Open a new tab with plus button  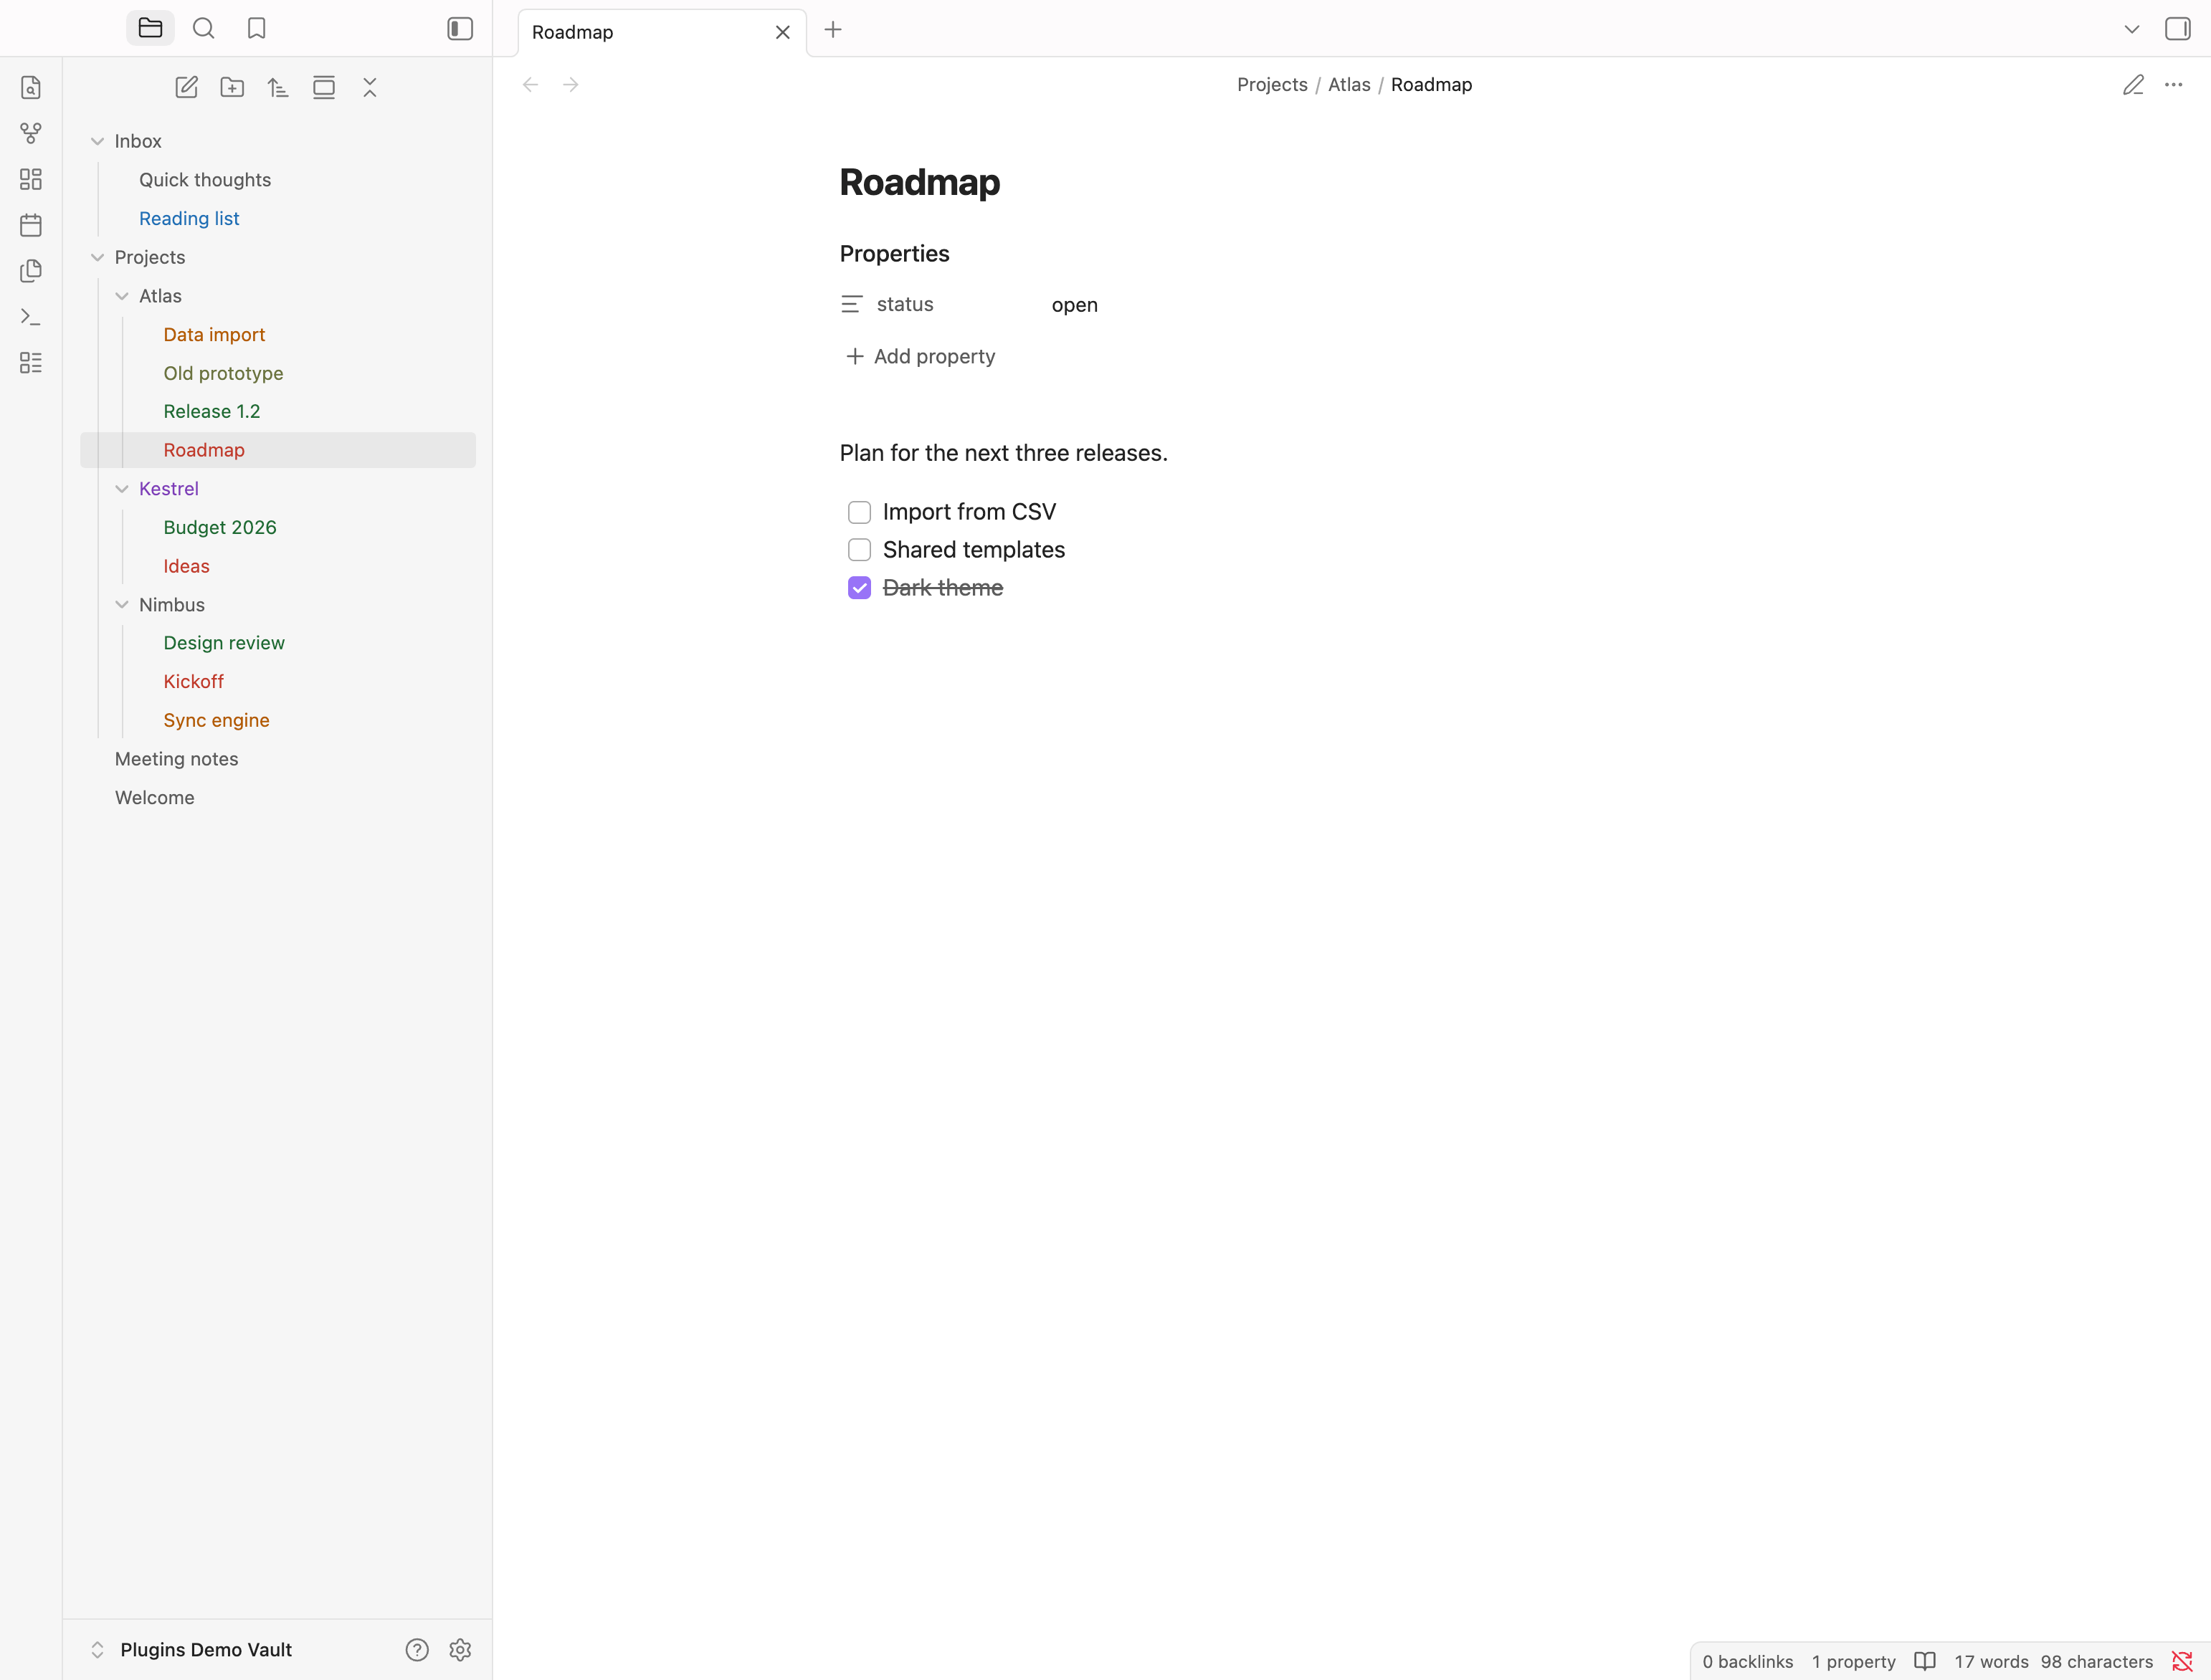click(x=833, y=30)
